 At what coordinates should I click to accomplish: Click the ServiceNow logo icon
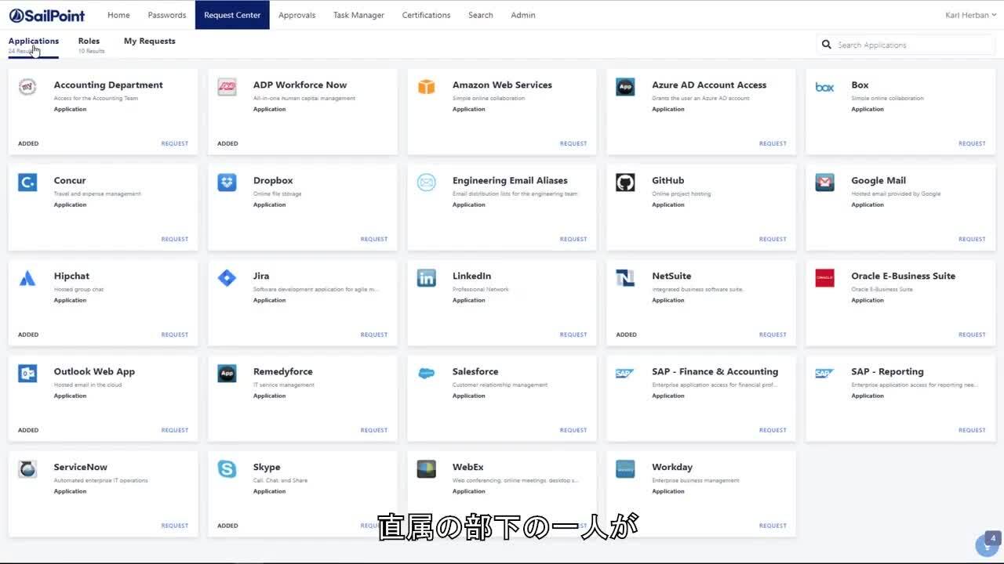(27, 469)
